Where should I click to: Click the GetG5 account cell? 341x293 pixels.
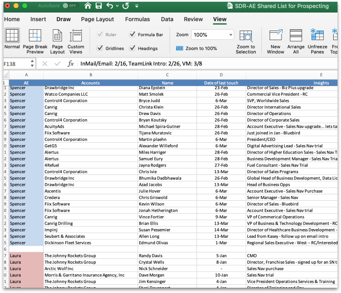[90, 146]
